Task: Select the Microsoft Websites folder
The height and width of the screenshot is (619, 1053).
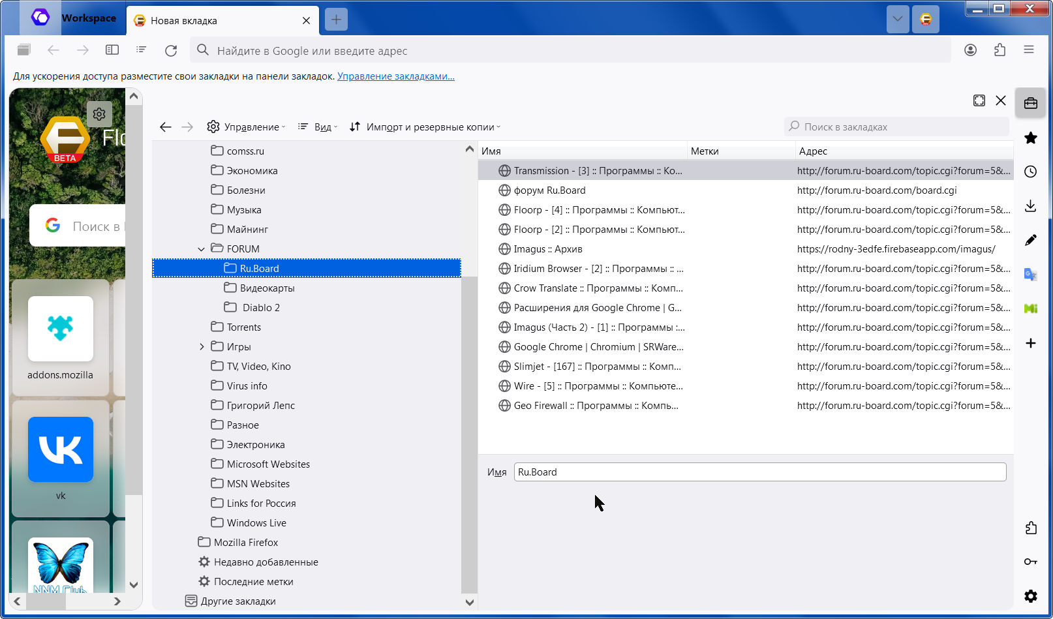Action: click(x=260, y=464)
